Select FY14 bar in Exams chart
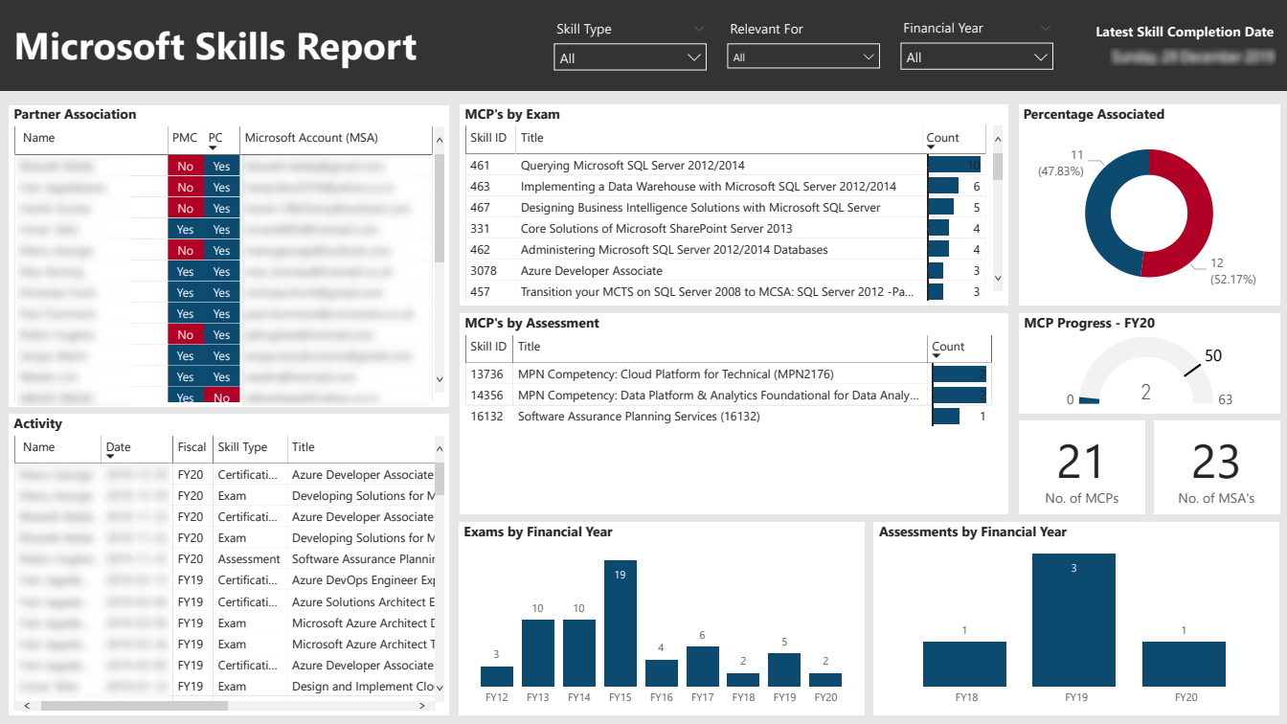This screenshot has width=1287, height=724. point(579,653)
